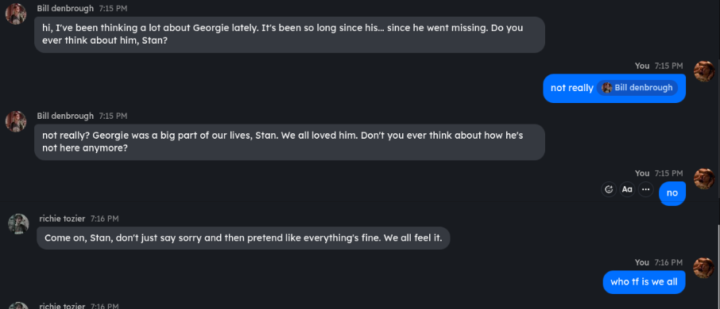Image resolution: width=720 pixels, height=309 pixels.
Task: Click the chat's vertical scrollbar thumb
Action: (x=718, y=266)
